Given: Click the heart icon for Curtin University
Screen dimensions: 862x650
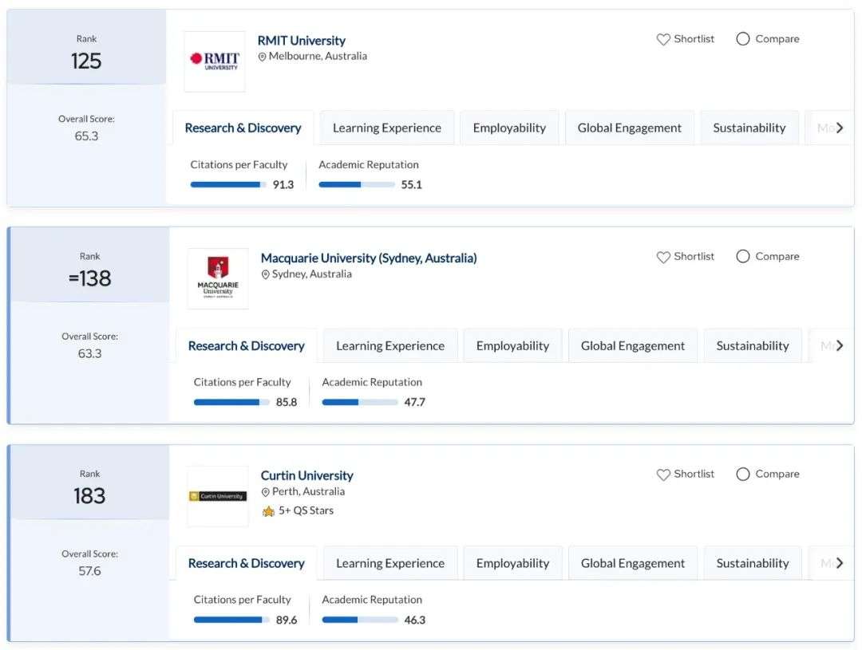Looking at the screenshot, I should pos(663,475).
